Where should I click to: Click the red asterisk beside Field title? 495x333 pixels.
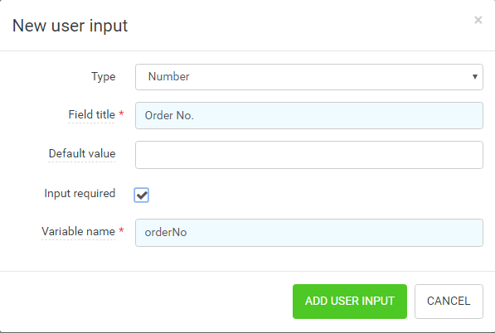point(121,113)
